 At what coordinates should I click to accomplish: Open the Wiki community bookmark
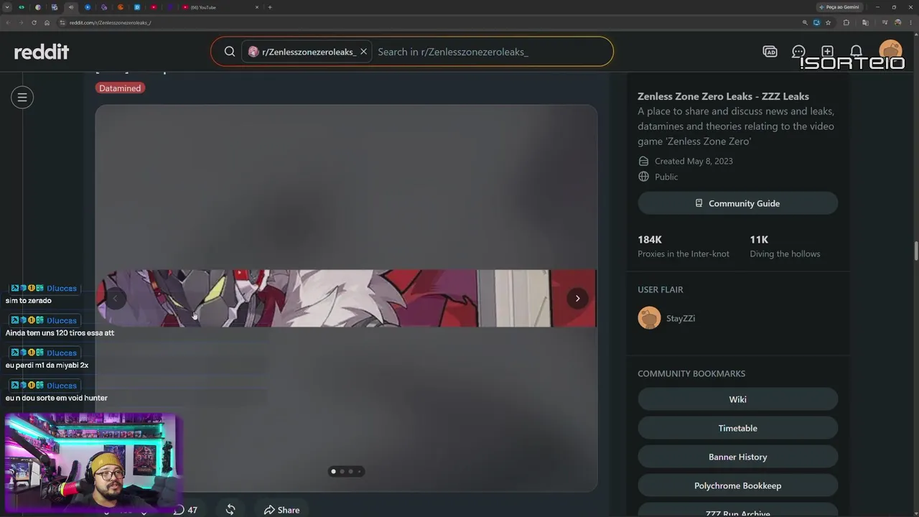(737, 399)
